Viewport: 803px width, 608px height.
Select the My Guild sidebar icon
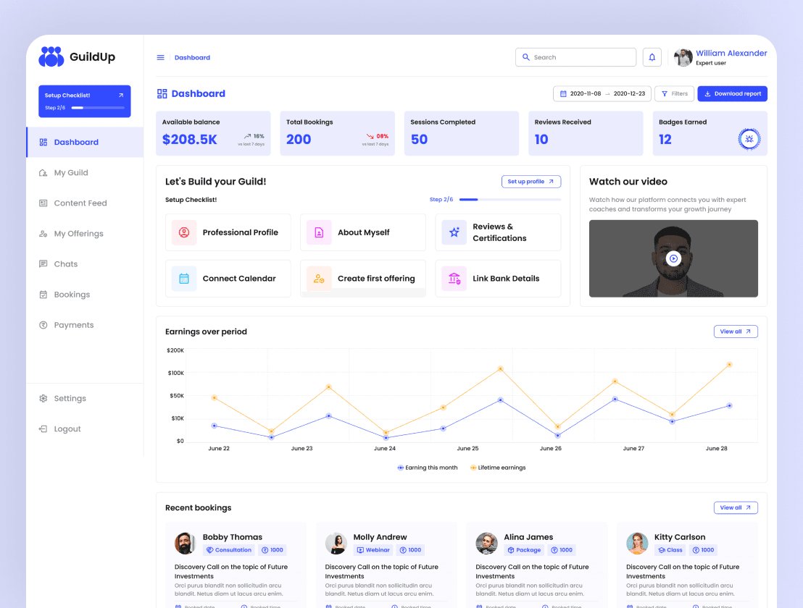(x=45, y=172)
